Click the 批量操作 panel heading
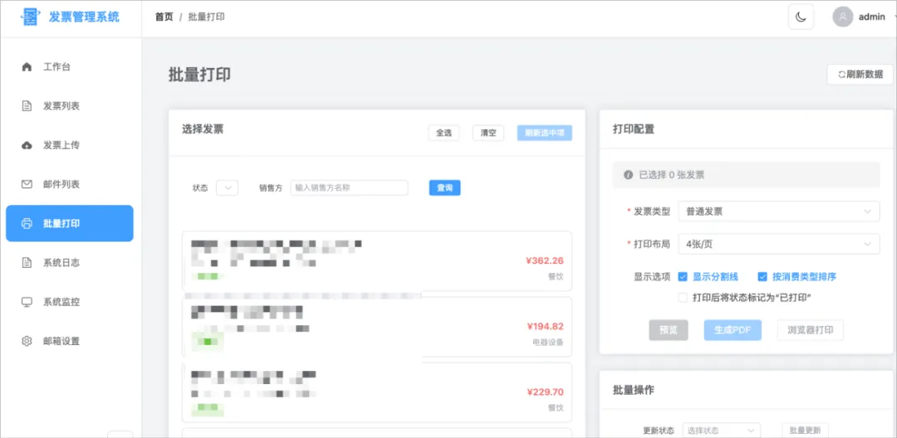The height and width of the screenshot is (438, 897). pos(633,391)
